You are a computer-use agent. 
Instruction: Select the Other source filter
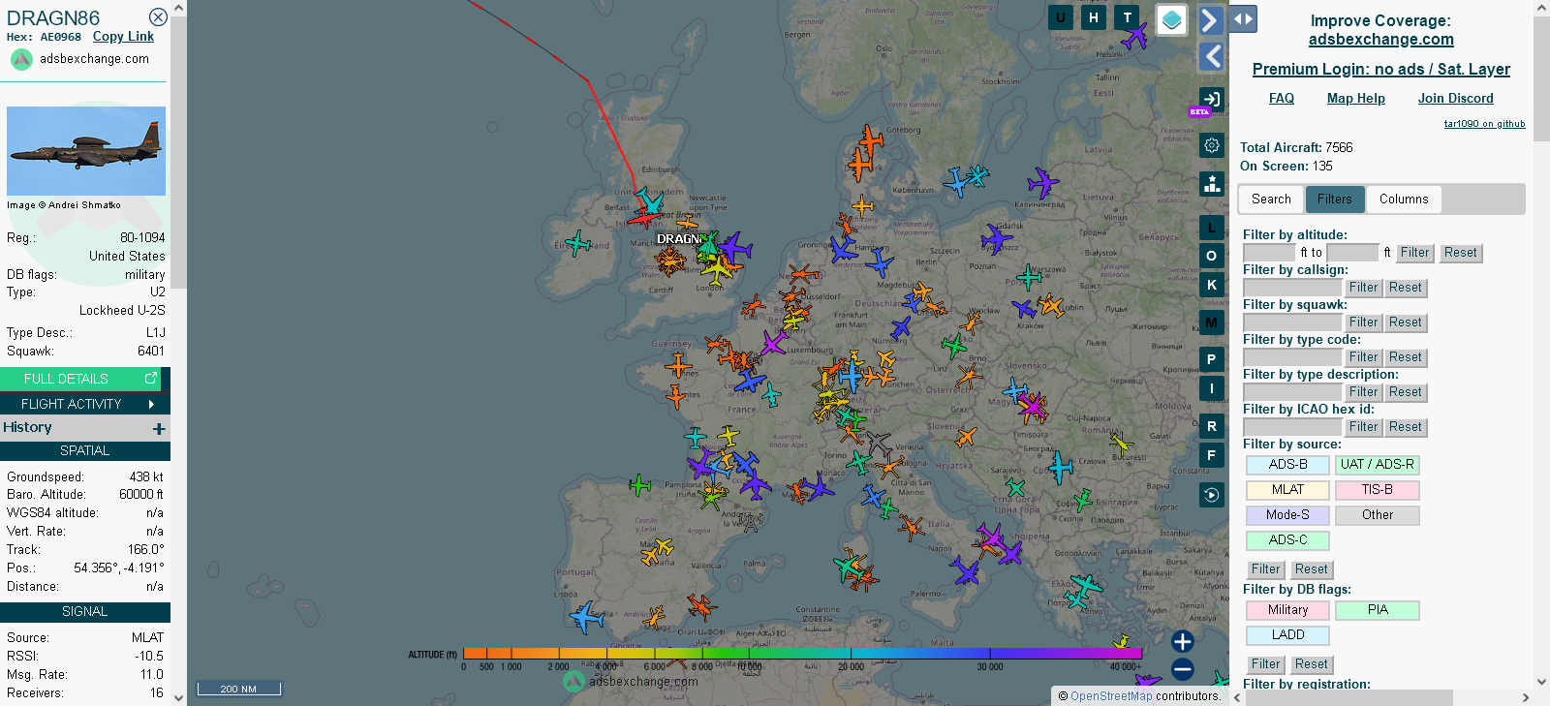pyautogui.click(x=1377, y=515)
